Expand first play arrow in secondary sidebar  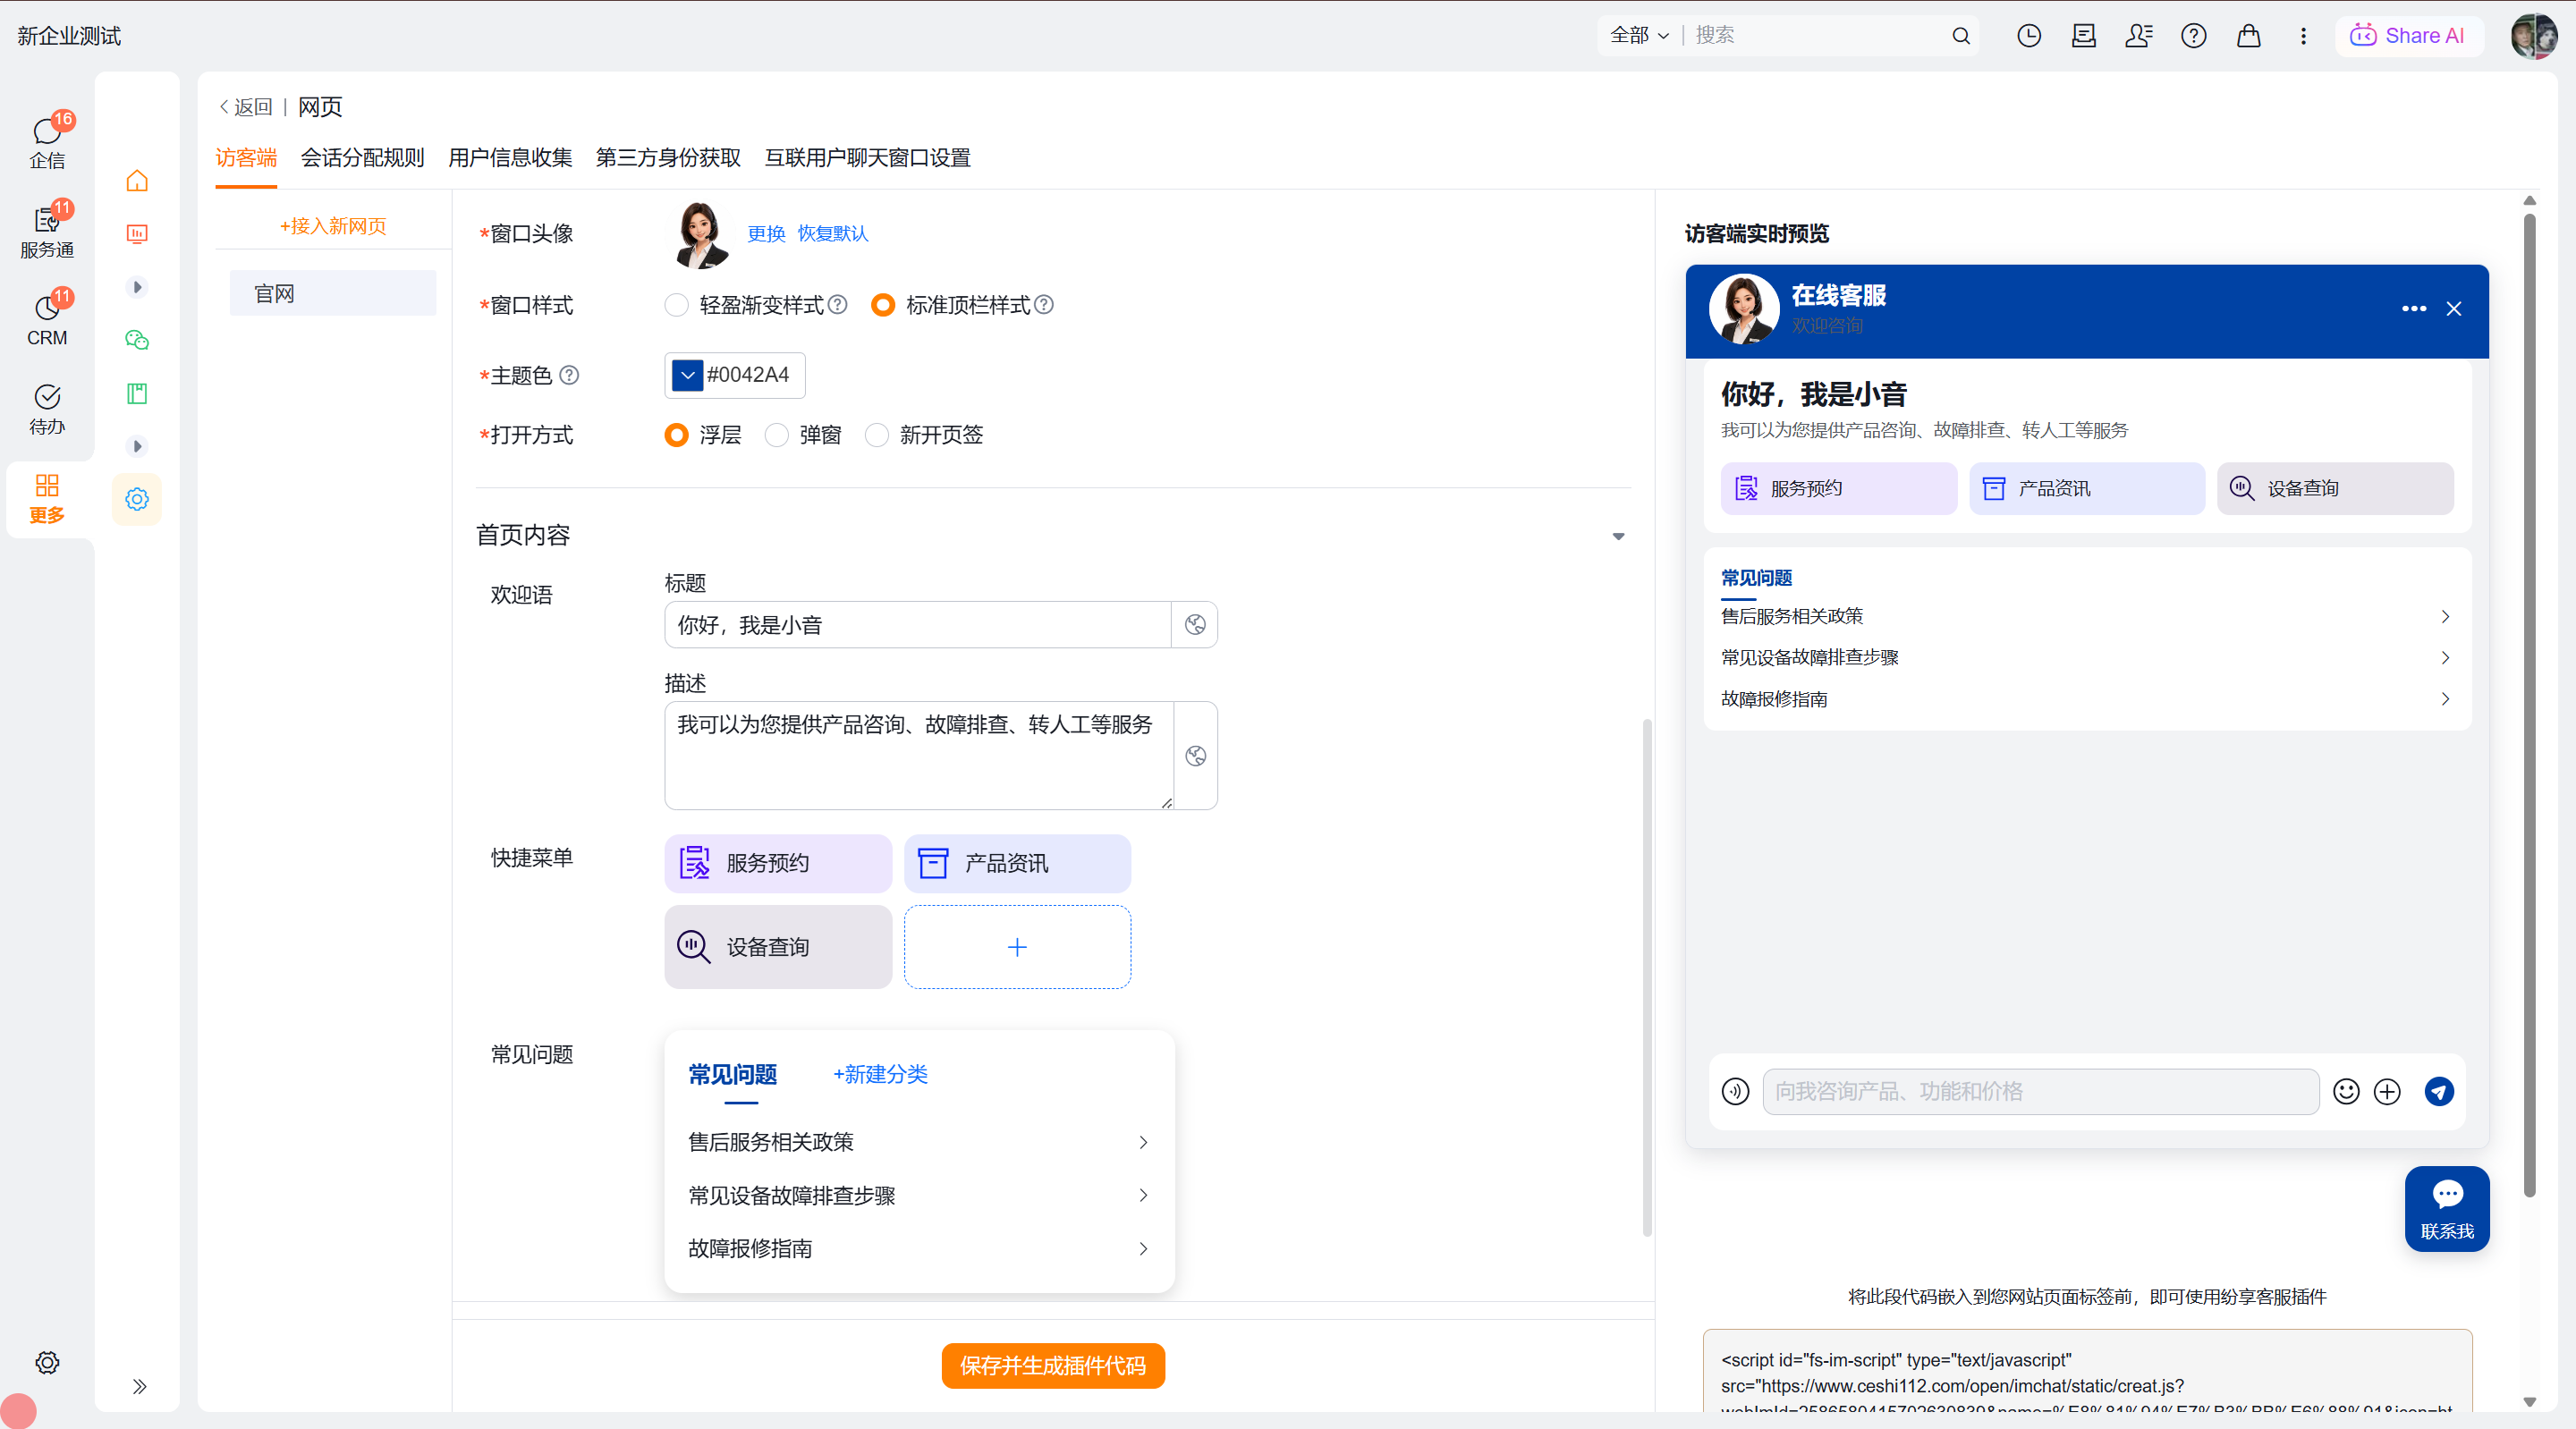tap(137, 287)
